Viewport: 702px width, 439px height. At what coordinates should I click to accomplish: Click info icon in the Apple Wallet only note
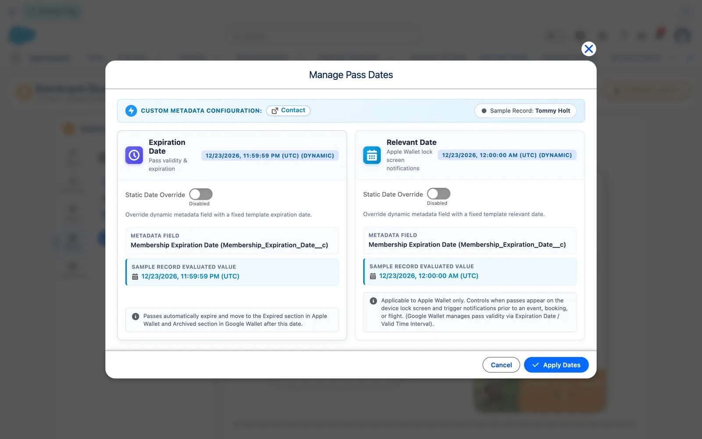tap(373, 301)
